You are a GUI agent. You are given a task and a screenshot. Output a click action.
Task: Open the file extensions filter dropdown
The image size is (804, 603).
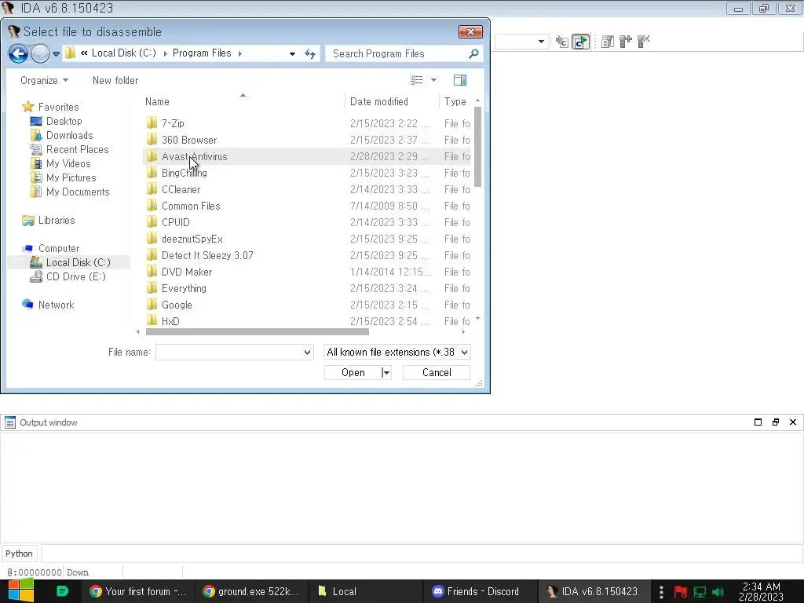pyautogui.click(x=397, y=353)
